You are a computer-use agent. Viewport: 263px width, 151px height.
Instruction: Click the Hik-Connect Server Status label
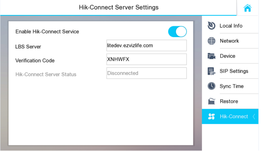pos(46,74)
